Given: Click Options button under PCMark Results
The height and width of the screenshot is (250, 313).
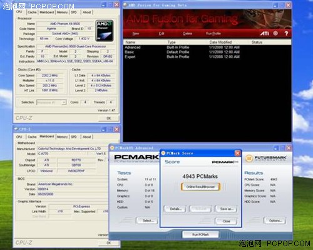Looking at the screenshot, I should [x=275, y=221].
